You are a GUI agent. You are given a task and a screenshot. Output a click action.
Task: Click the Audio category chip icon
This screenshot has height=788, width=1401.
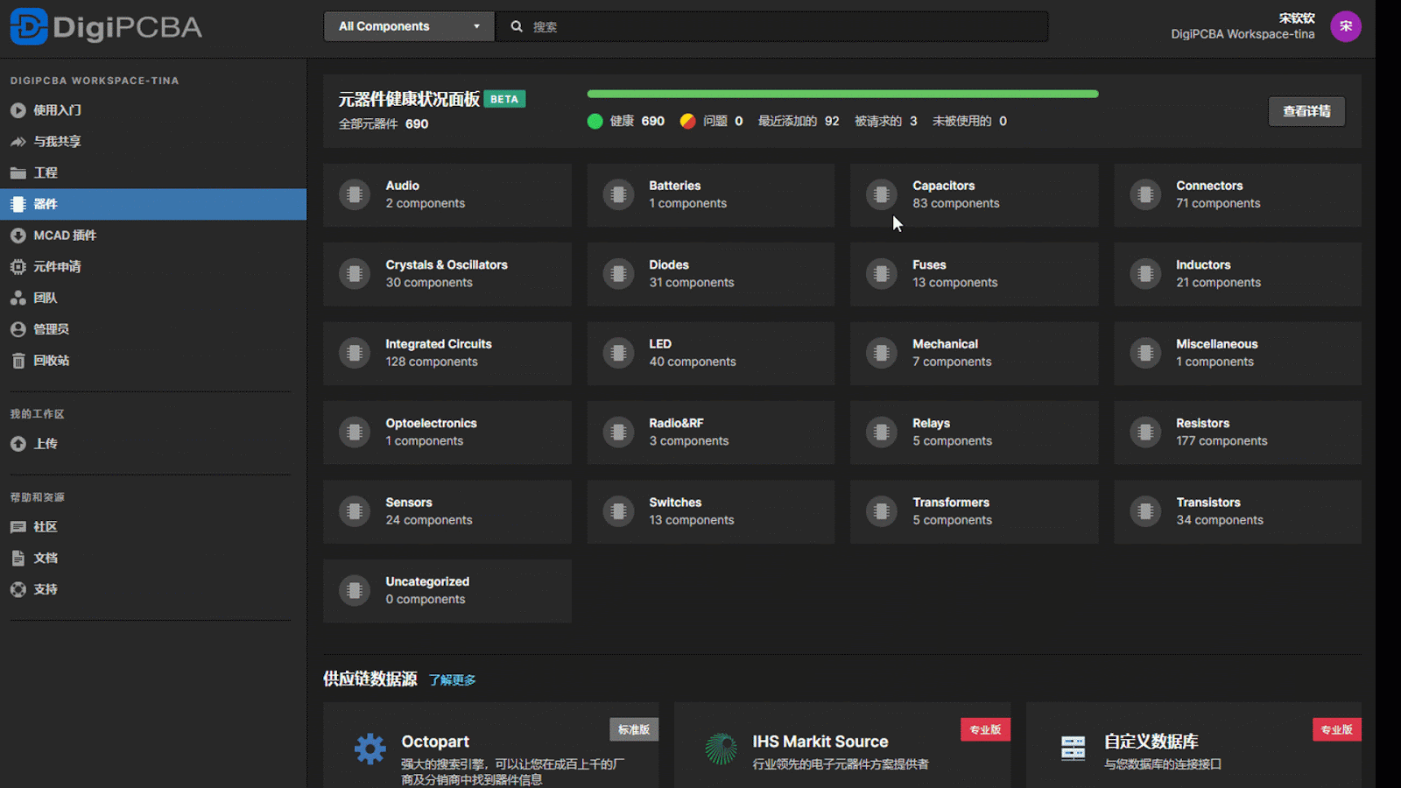click(355, 194)
